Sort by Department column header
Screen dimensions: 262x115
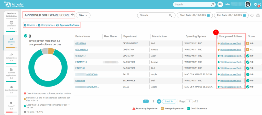tap(130, 36)
